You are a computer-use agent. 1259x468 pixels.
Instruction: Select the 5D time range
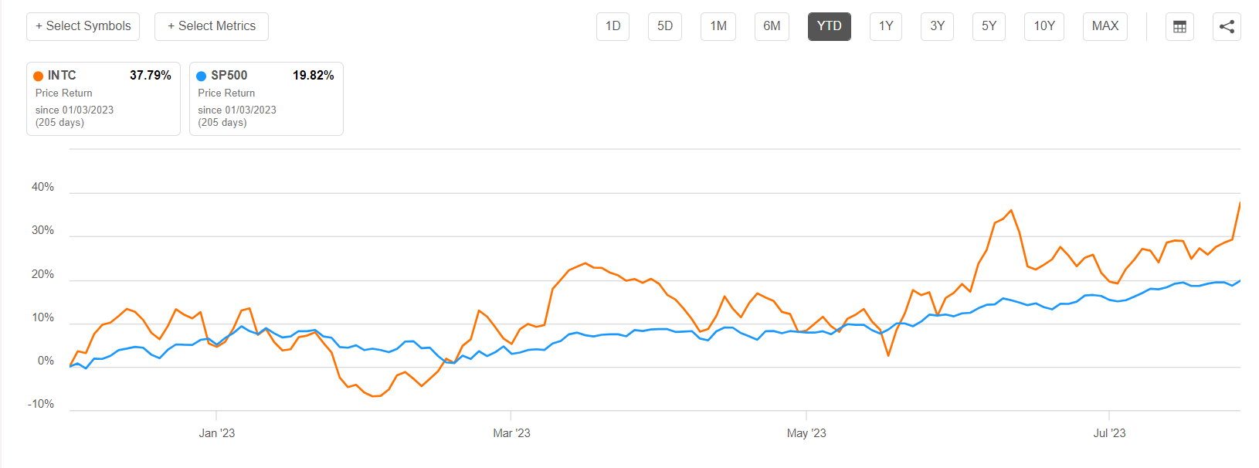click(x=665, y=26)
